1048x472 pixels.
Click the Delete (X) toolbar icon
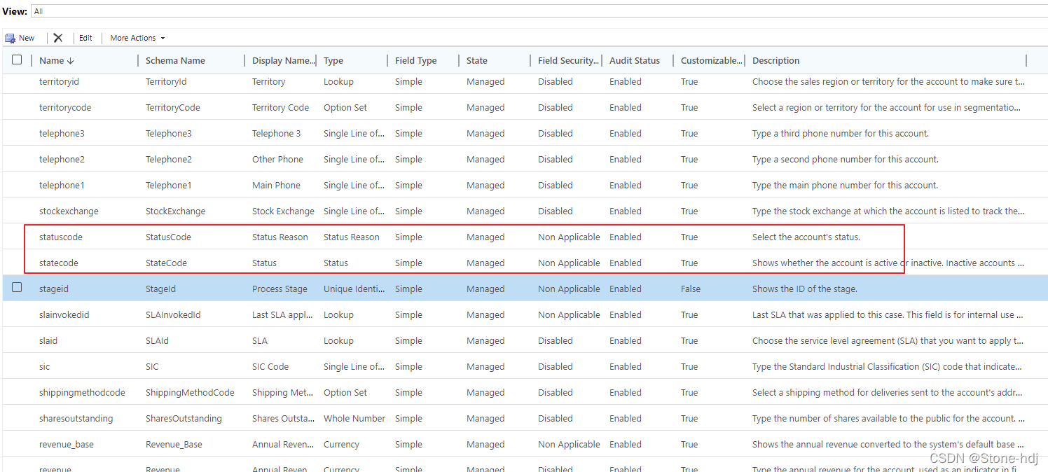[58, 37]
